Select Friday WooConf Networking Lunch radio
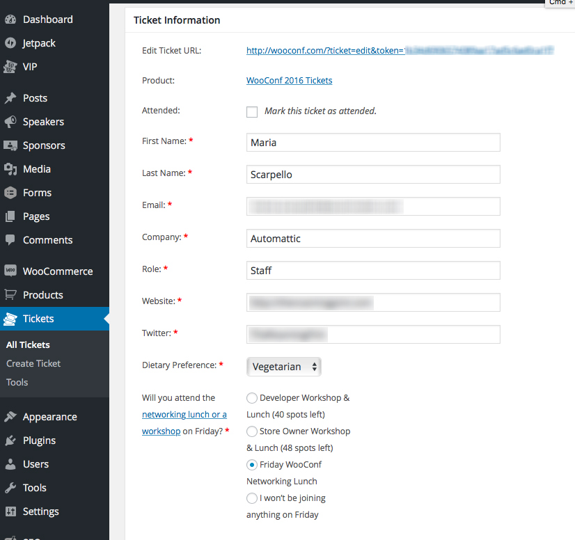This screenshot has width=575, height=540. [x=252, y=465]
